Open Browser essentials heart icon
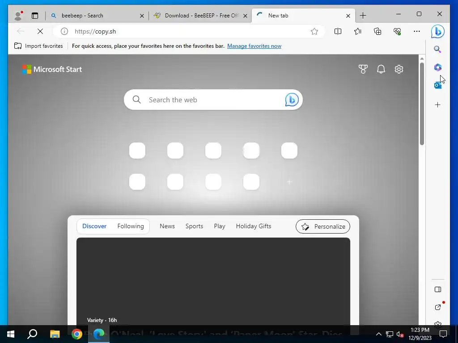The width and height of the screenshot is (458, 343). click(x=397, y=31)
